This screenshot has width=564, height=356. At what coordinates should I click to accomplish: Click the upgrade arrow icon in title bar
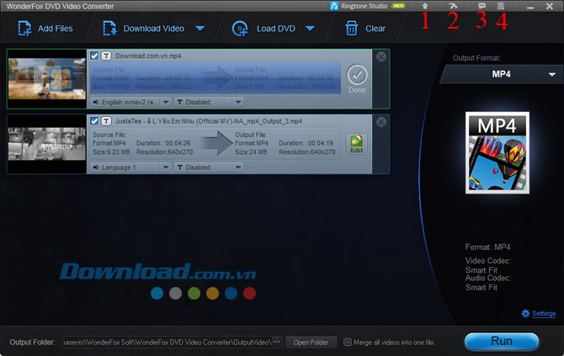(425, 6)
